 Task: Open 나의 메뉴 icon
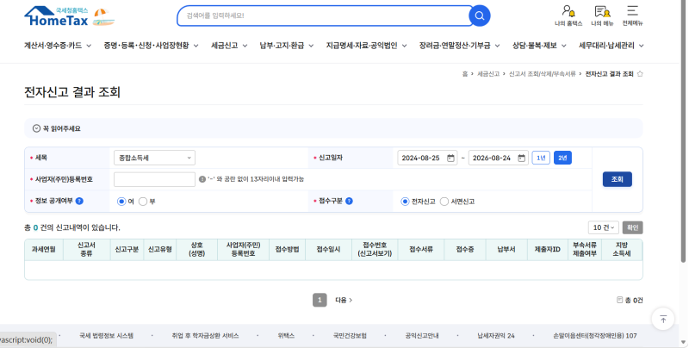[x=602, y=16]
